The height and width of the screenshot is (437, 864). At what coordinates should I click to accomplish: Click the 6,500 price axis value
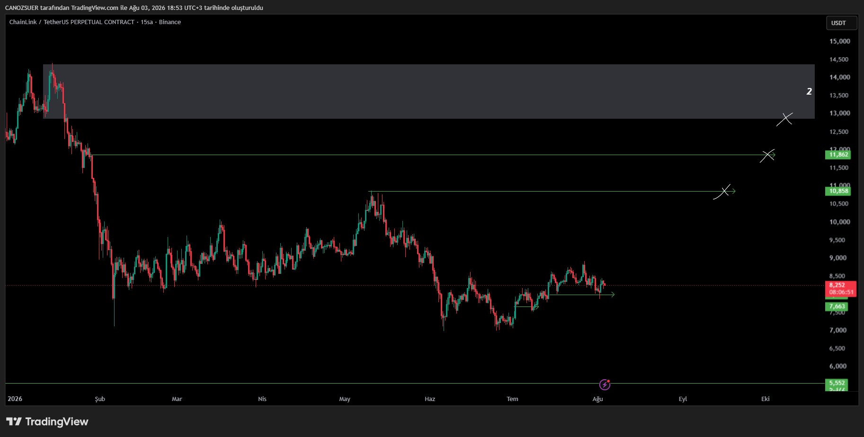837,348
